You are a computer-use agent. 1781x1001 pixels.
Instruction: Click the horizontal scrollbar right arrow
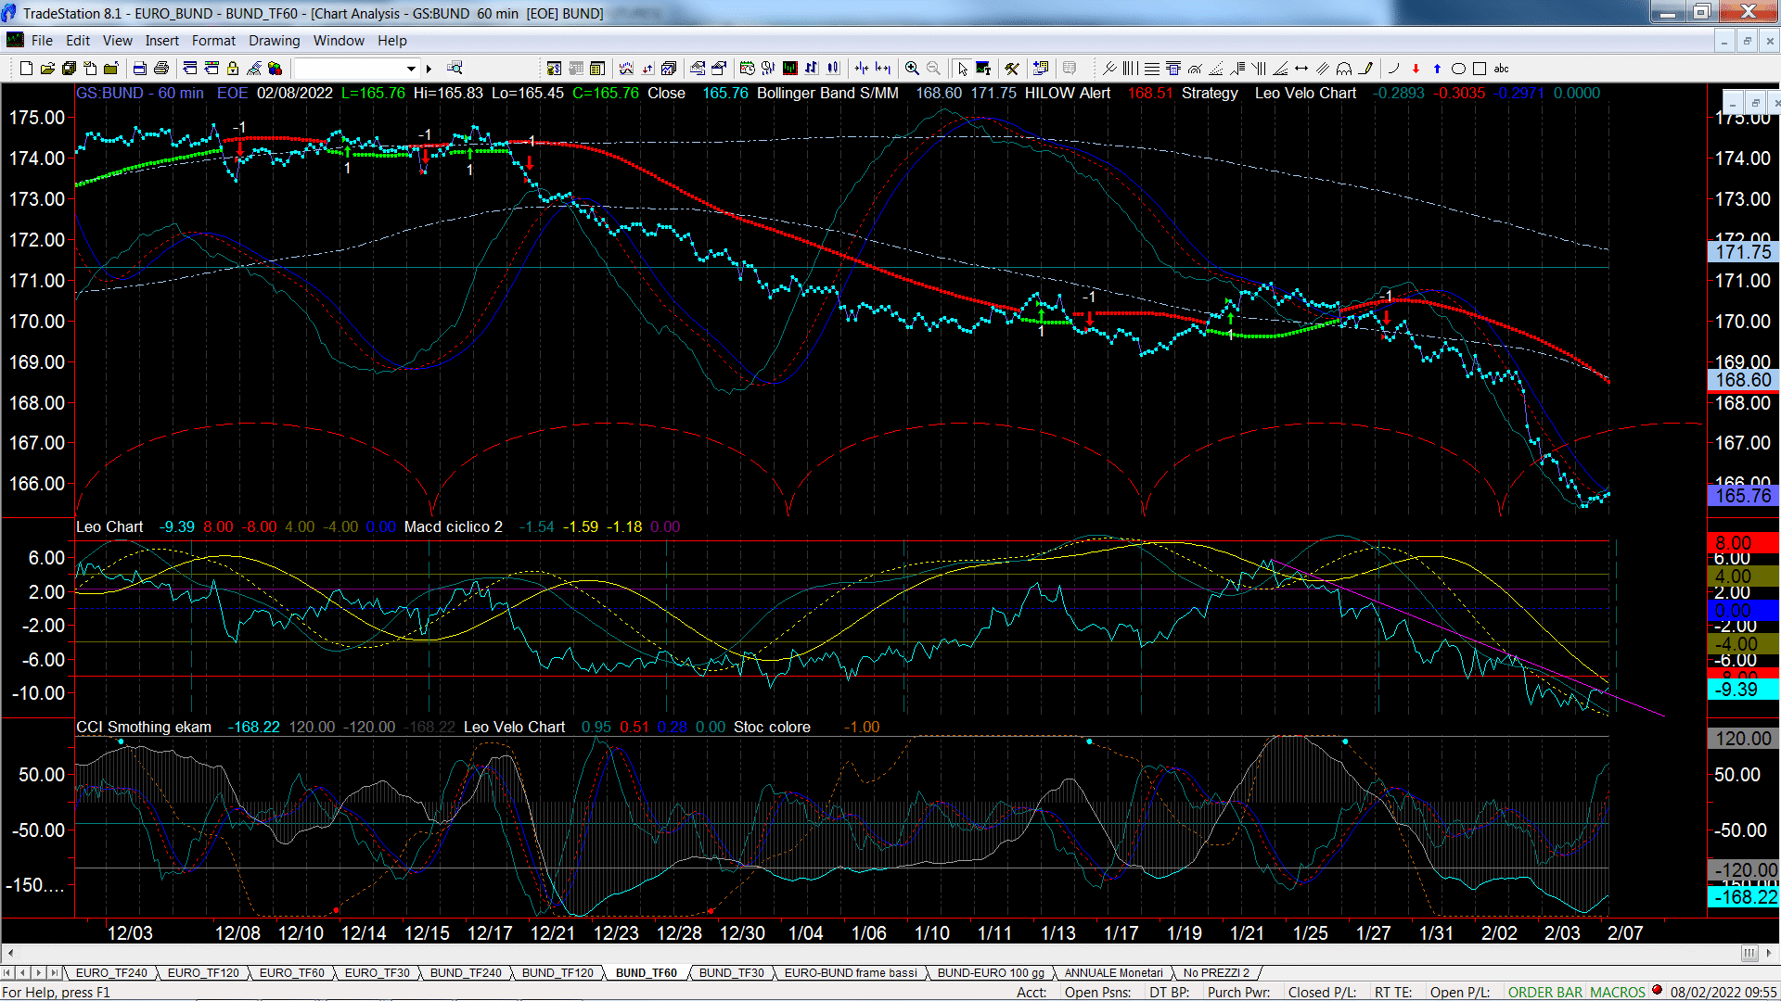click(1770, 953)
